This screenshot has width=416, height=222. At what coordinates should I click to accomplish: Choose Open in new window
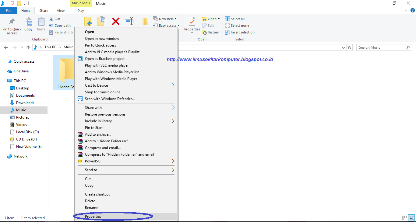click(126, 39)
